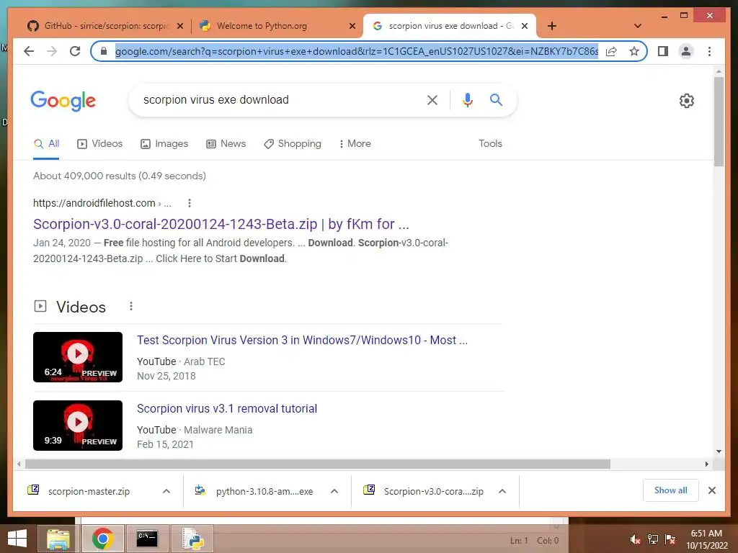Open Test Scorpion Virus Version 3 video link
The width and height of the screenshot is (738, 553).
pos(302,340)
